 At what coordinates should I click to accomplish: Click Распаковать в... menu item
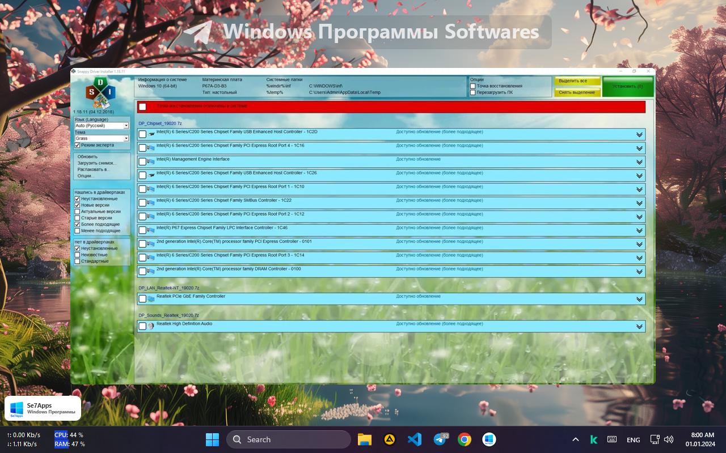coord(94,169)
